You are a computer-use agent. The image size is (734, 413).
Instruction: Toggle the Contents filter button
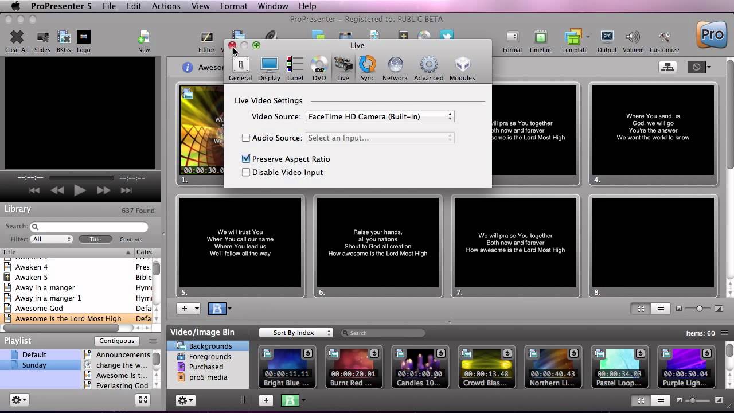(x=131, y=239)
